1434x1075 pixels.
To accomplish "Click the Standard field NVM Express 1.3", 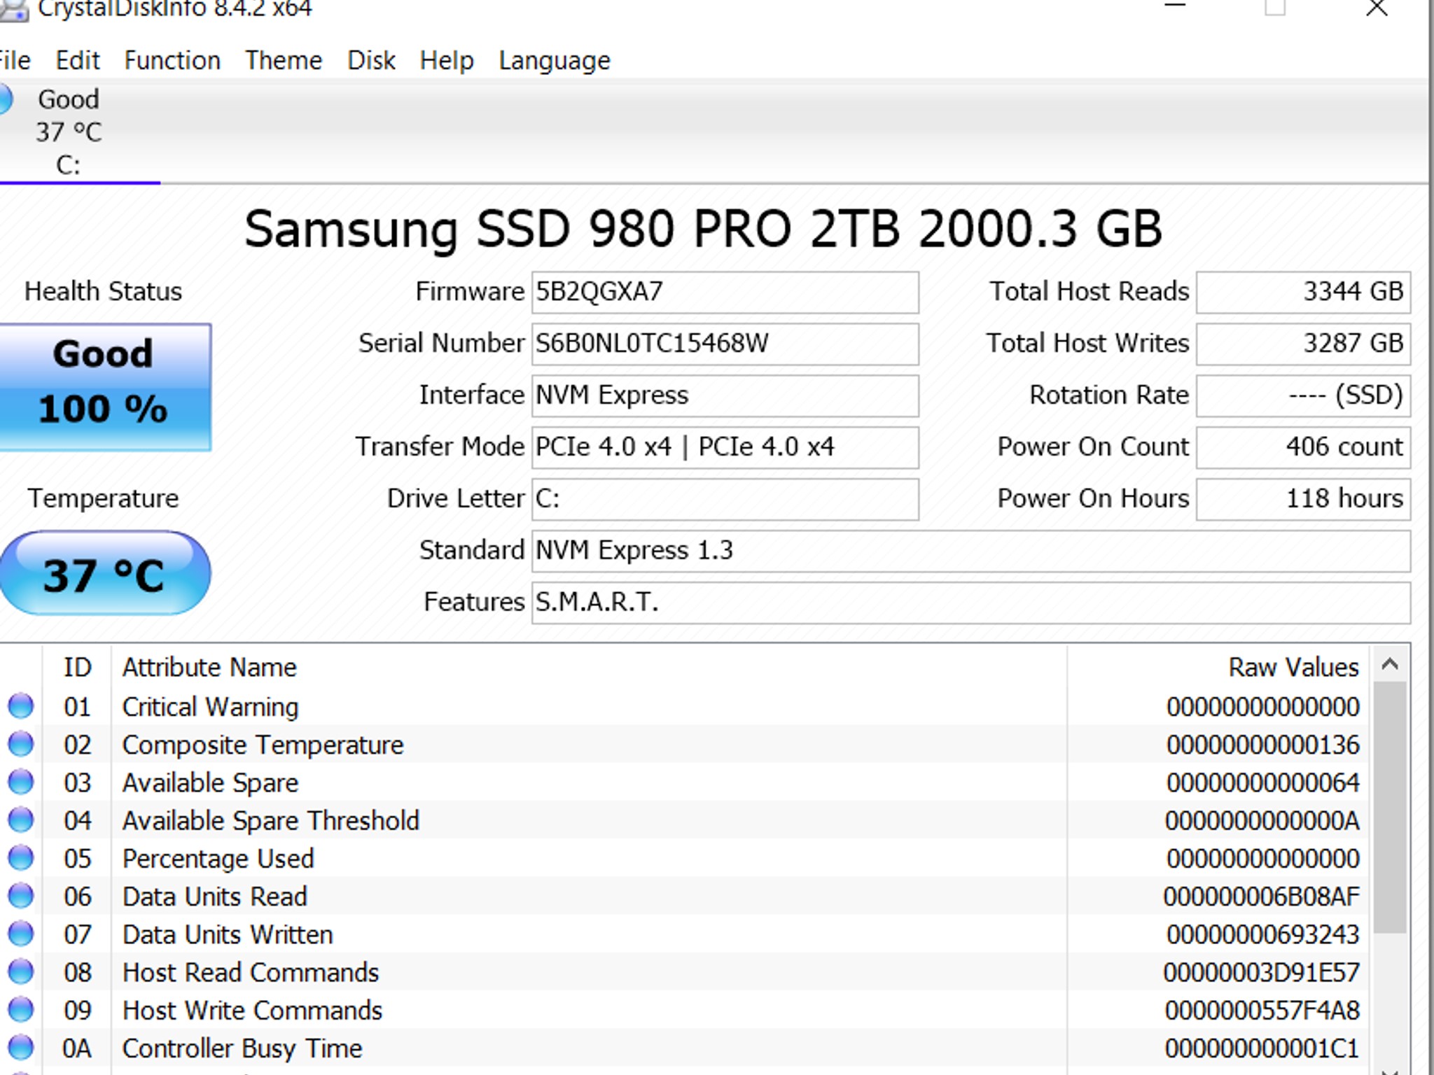I will (x=971, y=551).
